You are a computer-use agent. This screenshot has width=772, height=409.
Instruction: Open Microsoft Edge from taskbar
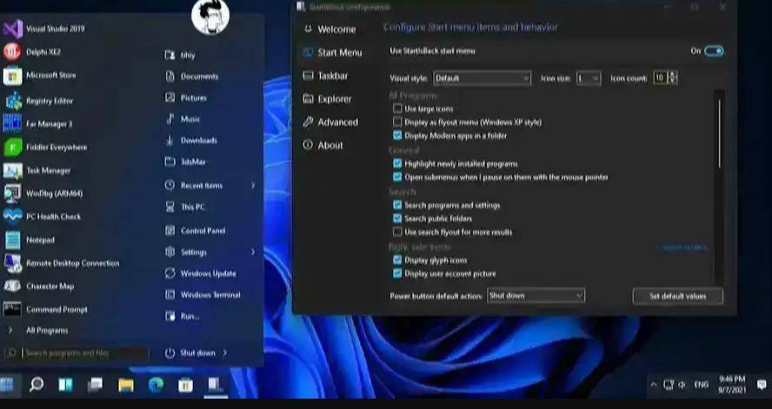point(156,385)
